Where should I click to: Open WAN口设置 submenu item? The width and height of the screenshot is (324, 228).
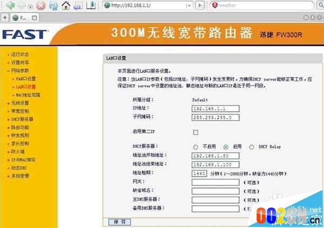pyautogui.click(x=26, y=79)
